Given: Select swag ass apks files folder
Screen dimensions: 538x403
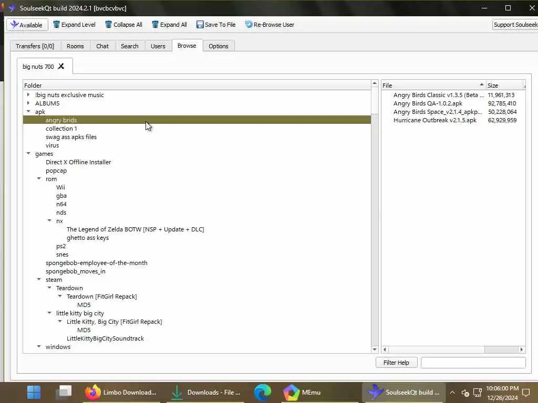Looking at the screenshot, I should [71, 137].
